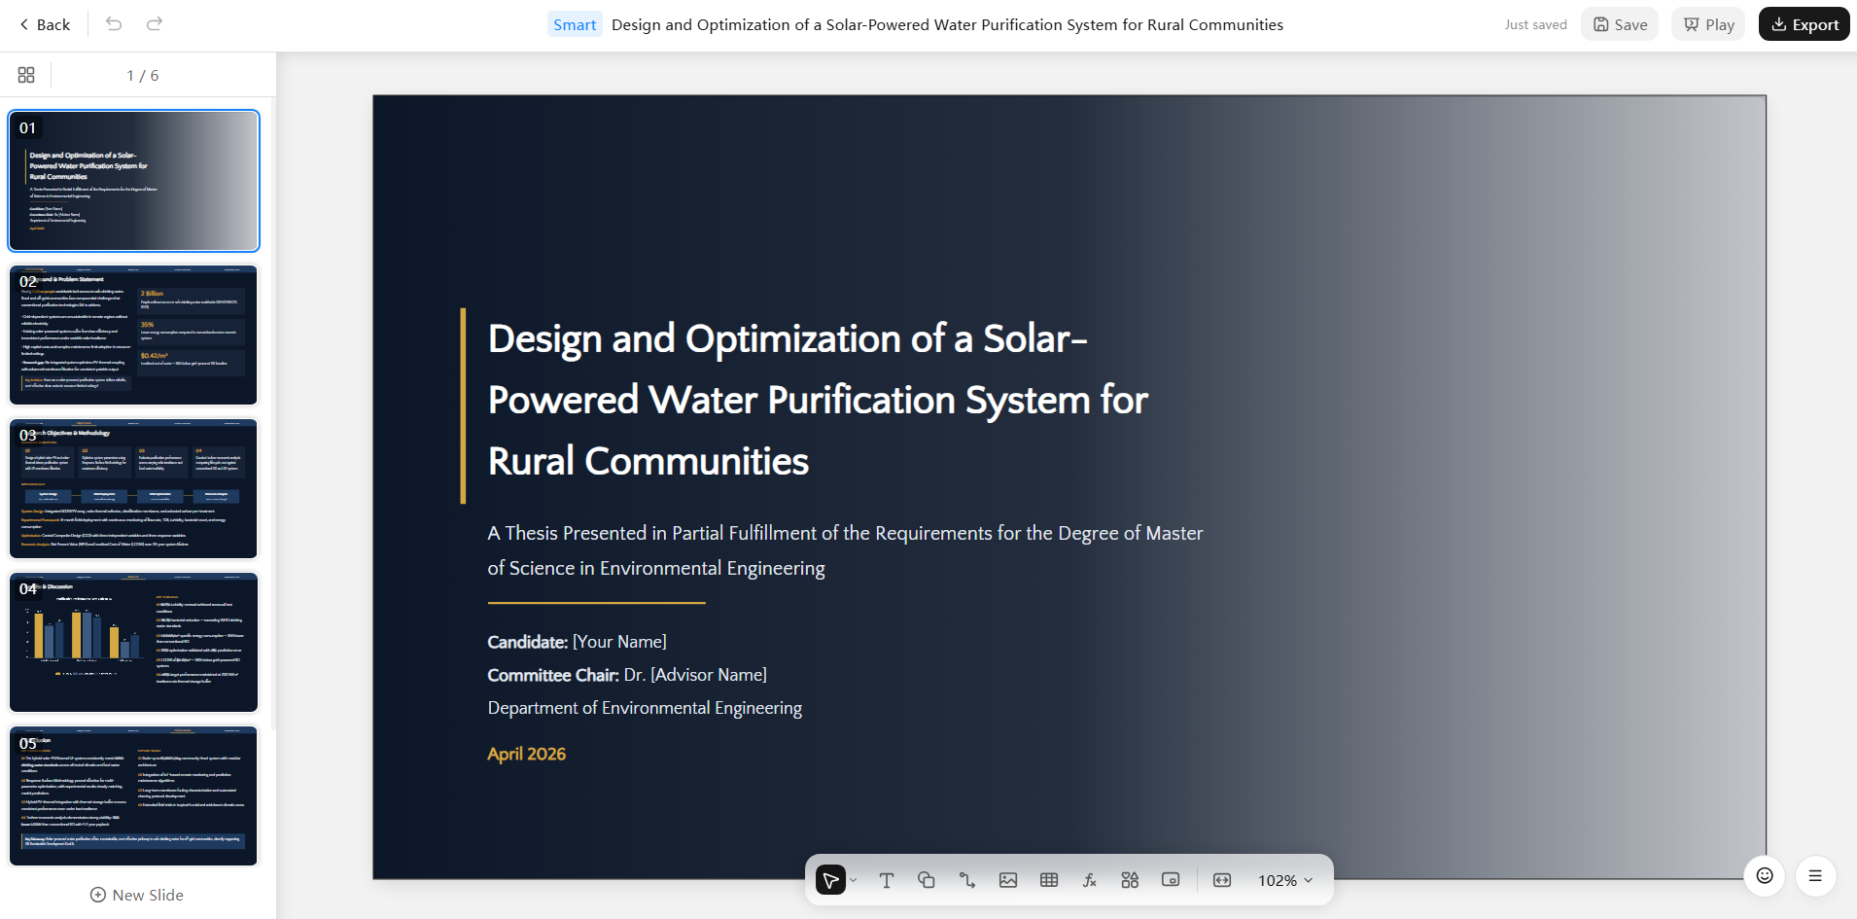Screen dimensions: 1857x919
Task: Select the connector line tool
Action: pyautogui.click(x=967, y=880)
